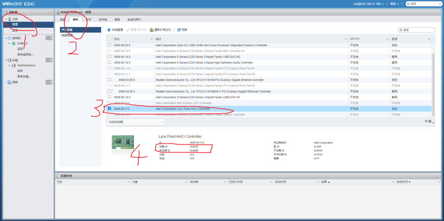This screenshot has height=221, width=444.
Task: Collapse the UsbDatastore tree node arrow
Action: tap(10, 65)
